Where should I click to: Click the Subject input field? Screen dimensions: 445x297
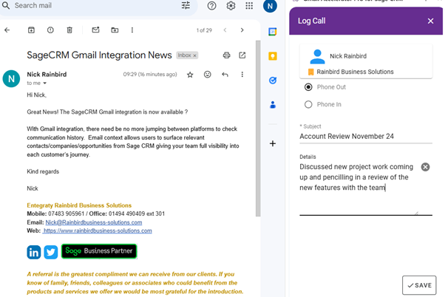[366, 137]
